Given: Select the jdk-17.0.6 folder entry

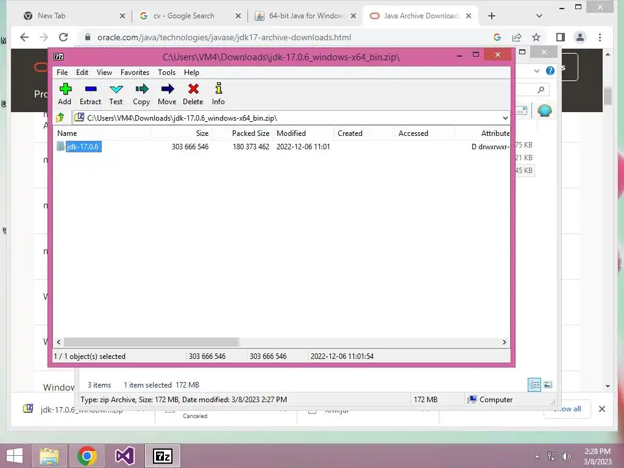Looking at the screenshot, I should (x=82, y=146).
